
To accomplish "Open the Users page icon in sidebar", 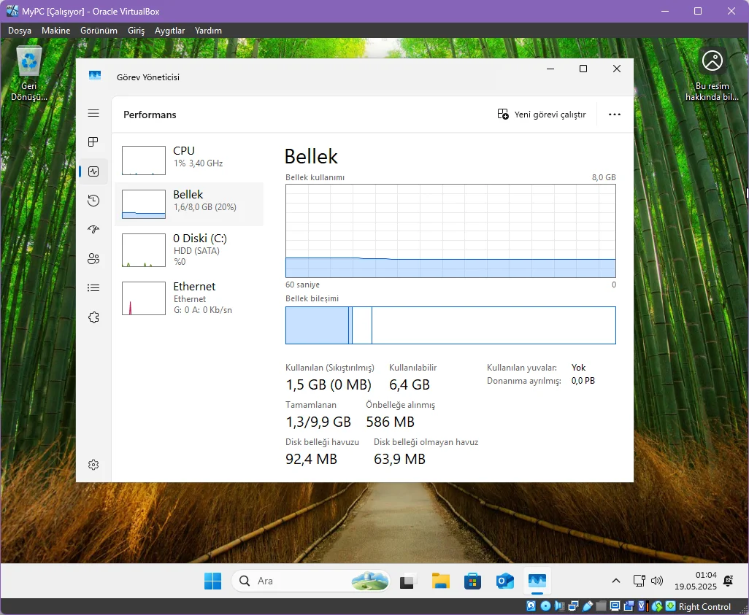I will (x=93, y=259).
